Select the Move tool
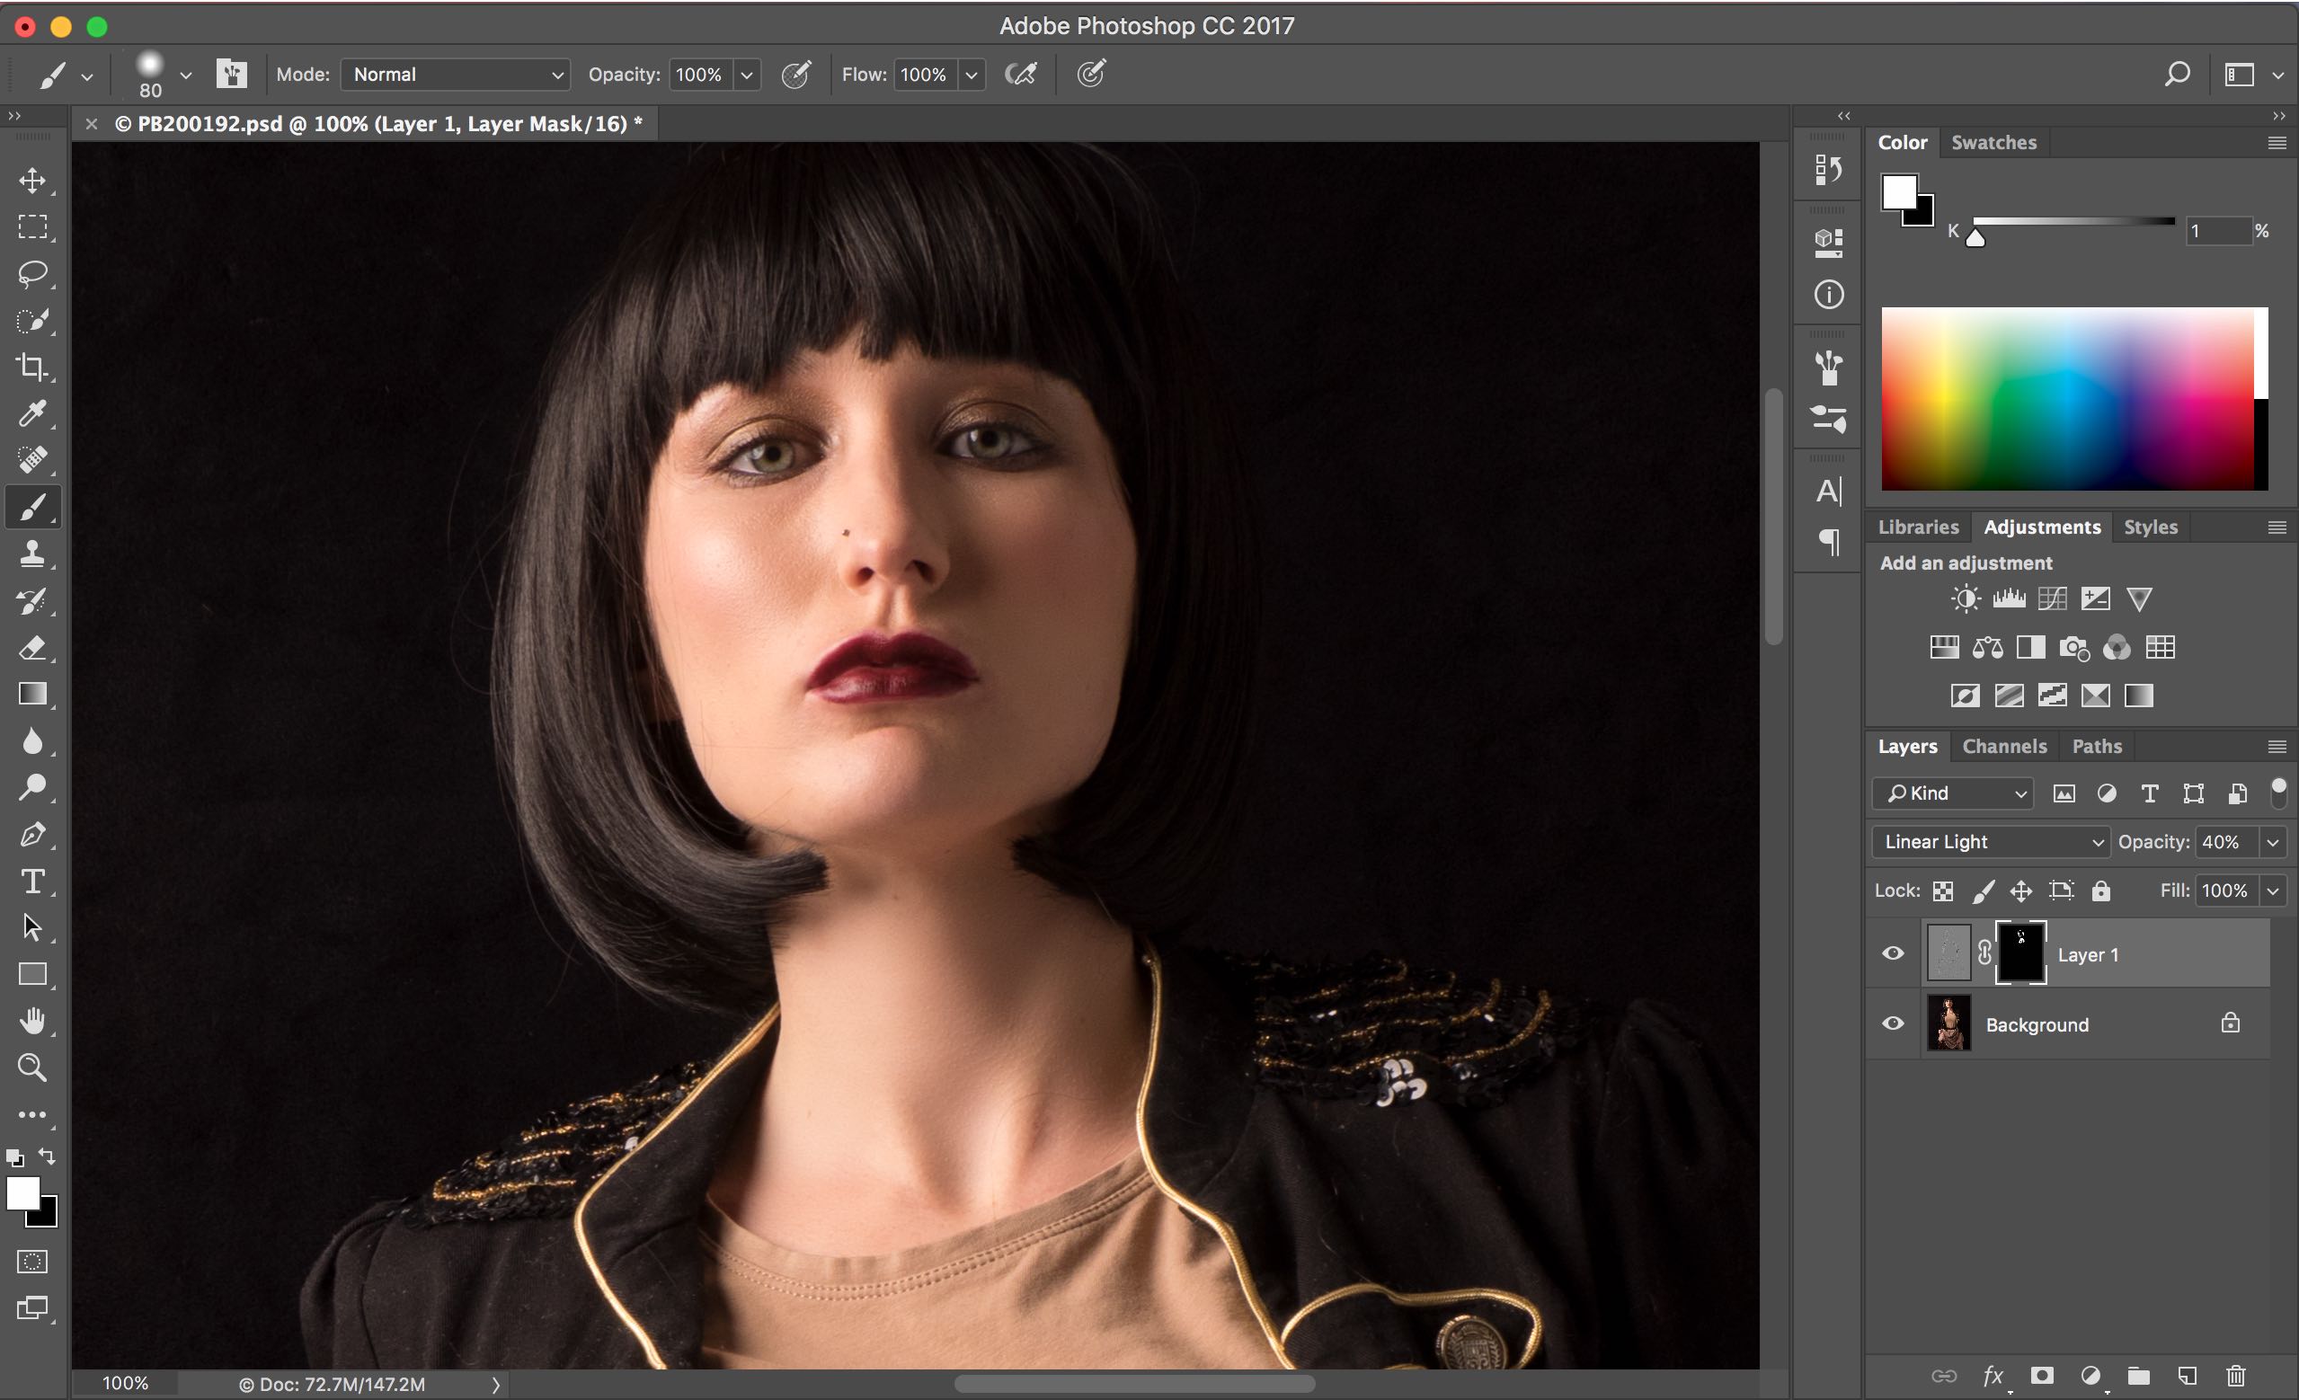2299x1400 pixels. (x=31, y=181)
